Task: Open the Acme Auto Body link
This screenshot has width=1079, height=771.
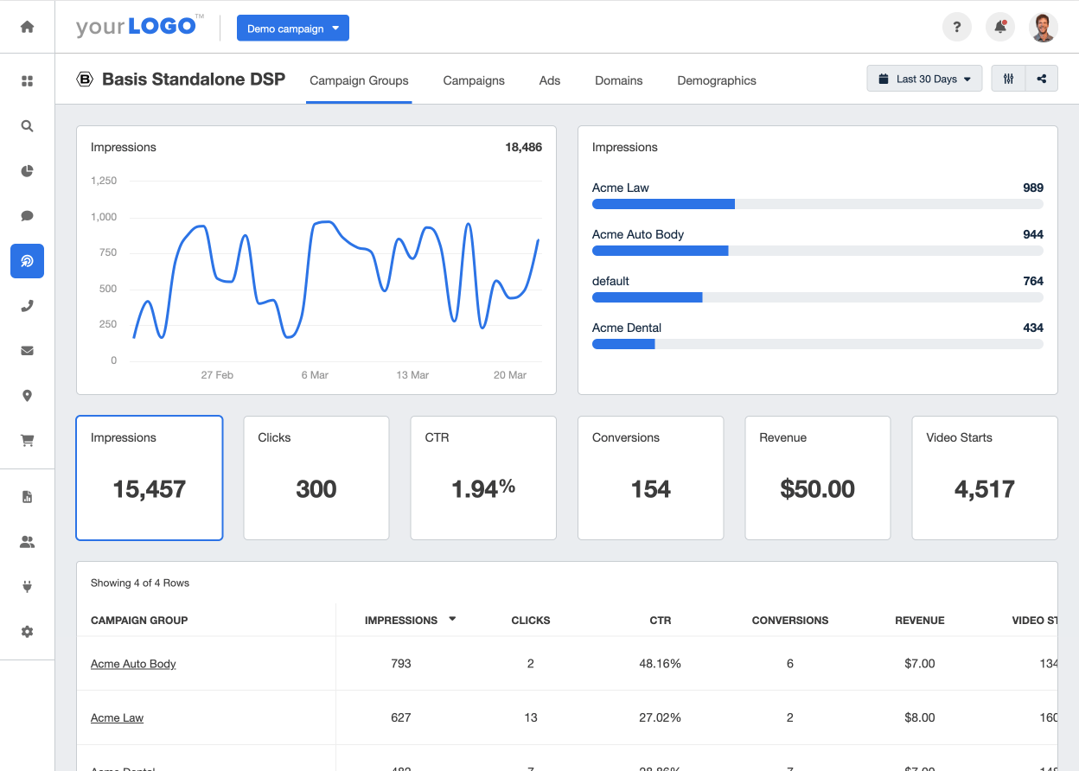Action: point(133,664)
